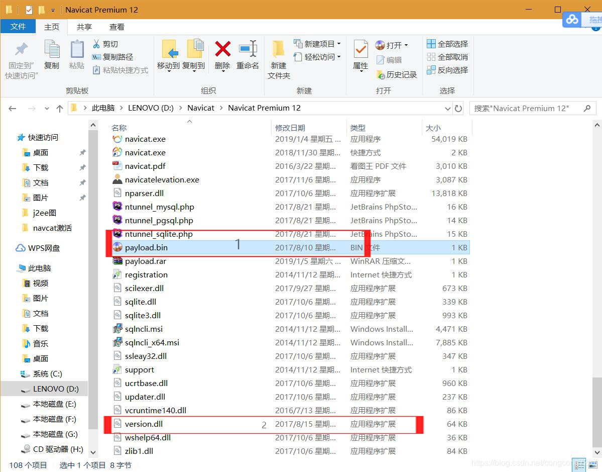The width and height of the screenshot is (602, 472).
Task: Click the Copy icon in the ribbon
Action: 52,49
